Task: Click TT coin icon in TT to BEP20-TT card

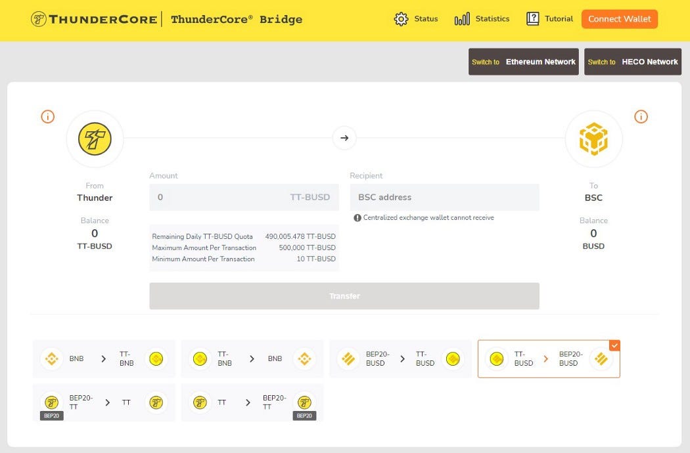Action: tap(200, 402)
